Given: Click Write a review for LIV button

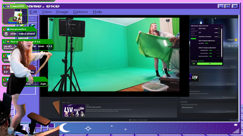Looking at the screenshot, I should [x=187, y=107].
